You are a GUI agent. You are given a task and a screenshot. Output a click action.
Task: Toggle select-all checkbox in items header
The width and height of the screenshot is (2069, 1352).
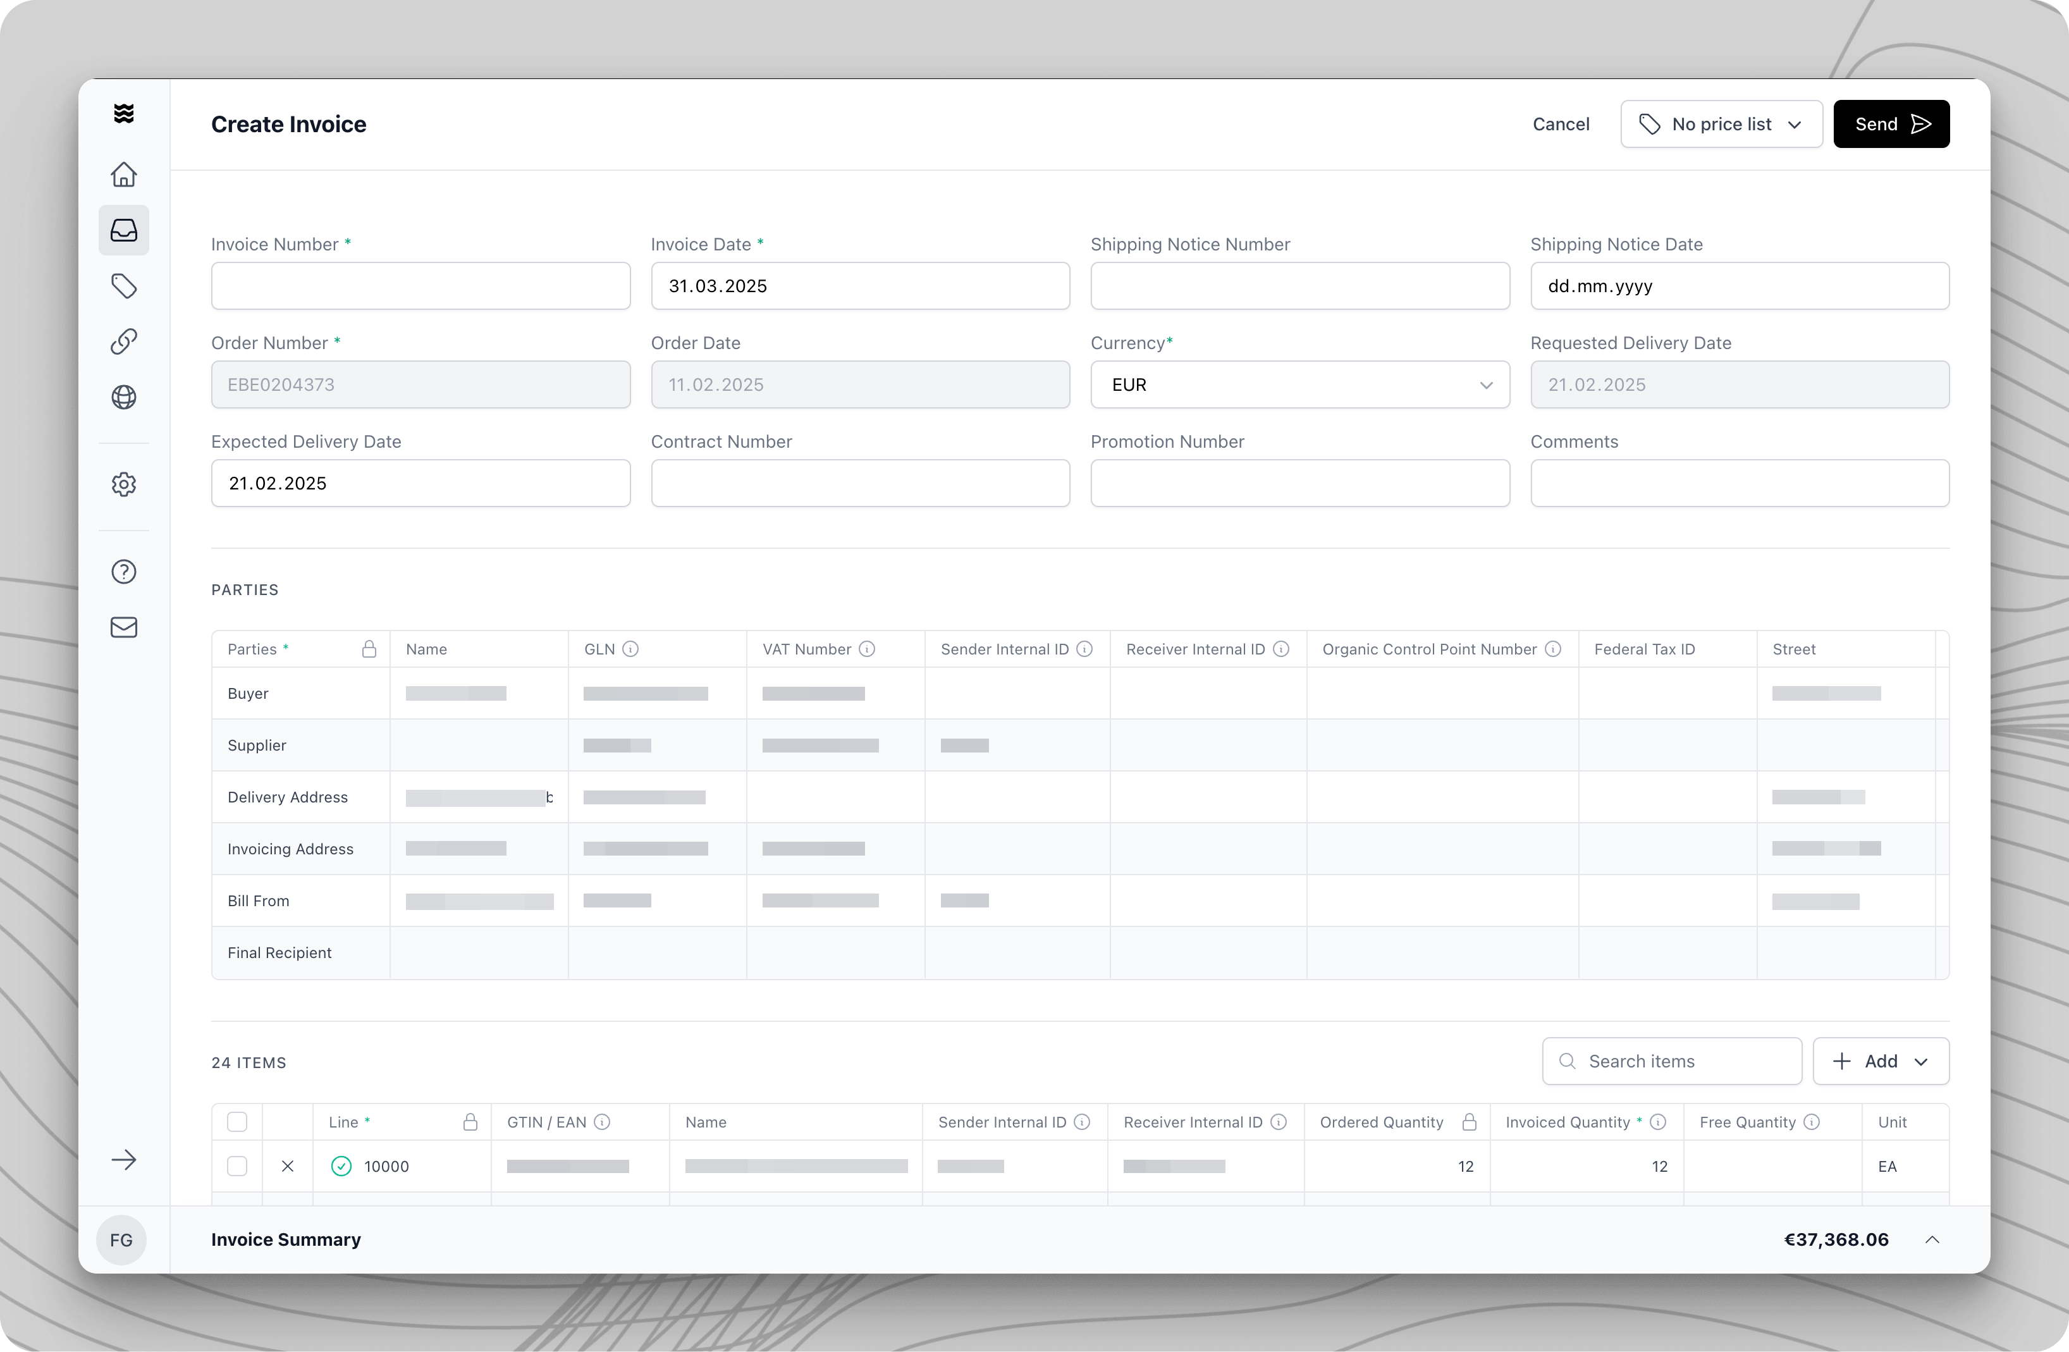(236, 1122)
